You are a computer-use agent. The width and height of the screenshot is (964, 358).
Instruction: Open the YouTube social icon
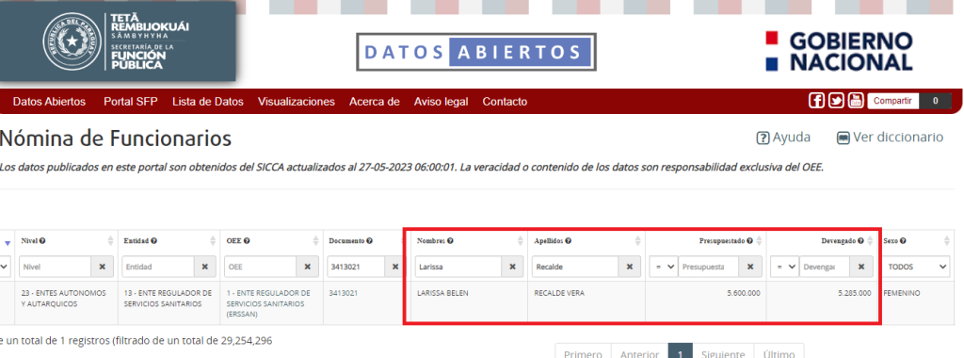tap(856, 101)
